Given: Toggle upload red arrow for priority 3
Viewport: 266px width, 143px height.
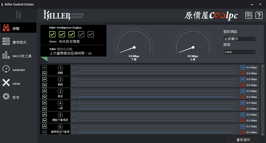Looking at the screenshot, I should point(243,97).
